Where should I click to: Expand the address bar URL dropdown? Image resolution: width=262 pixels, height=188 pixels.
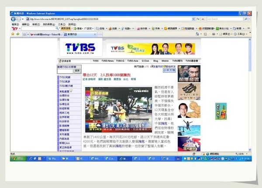click(193, 19)
